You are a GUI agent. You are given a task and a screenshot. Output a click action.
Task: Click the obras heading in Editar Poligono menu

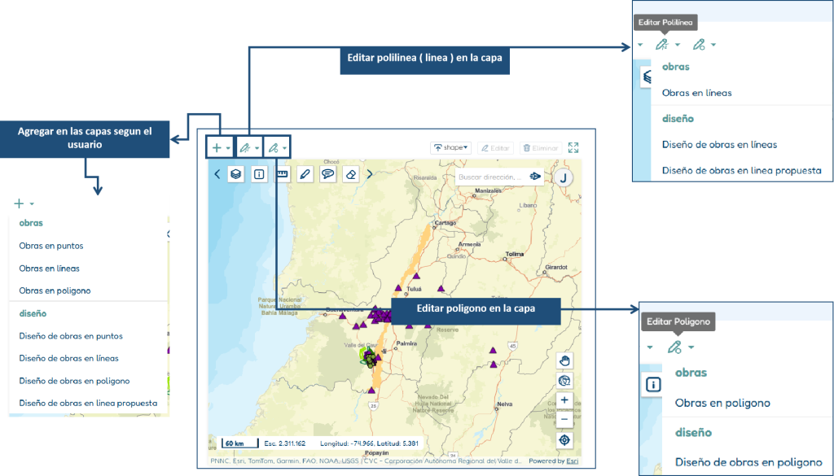click(x=691, y=373)
